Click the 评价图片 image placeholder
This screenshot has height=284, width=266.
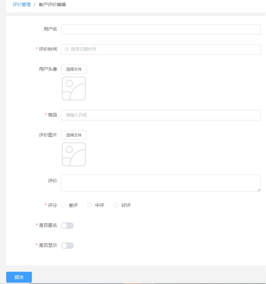(74, 154)
